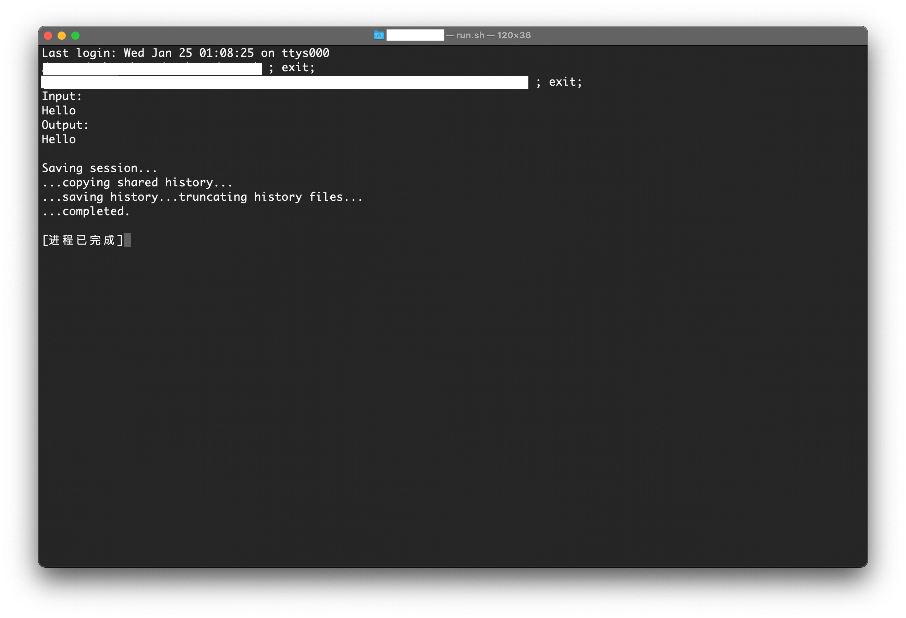This screenshot has width=906, height=618.
Task: Click the gray terminal cursor block
Action: pyautogui.click(x=128, y=240)
